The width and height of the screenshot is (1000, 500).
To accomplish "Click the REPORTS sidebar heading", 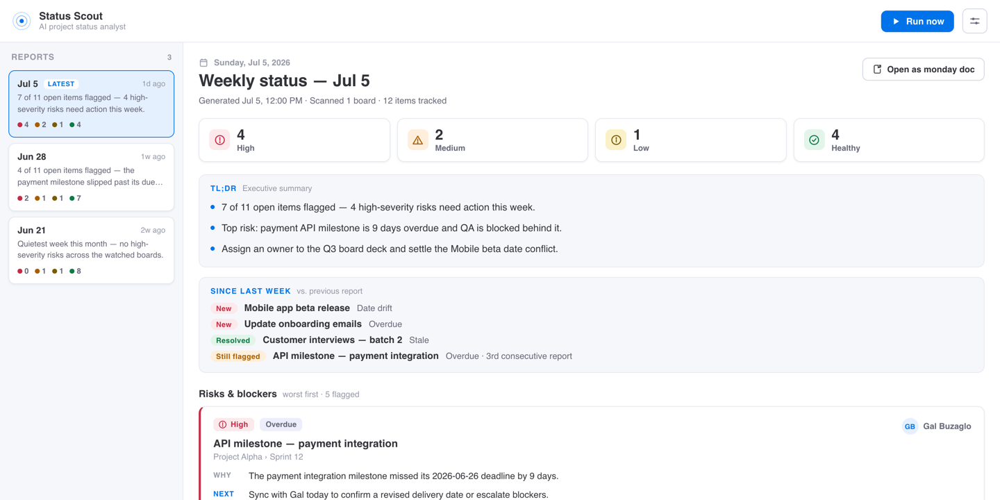I will [x=33, y=57].
